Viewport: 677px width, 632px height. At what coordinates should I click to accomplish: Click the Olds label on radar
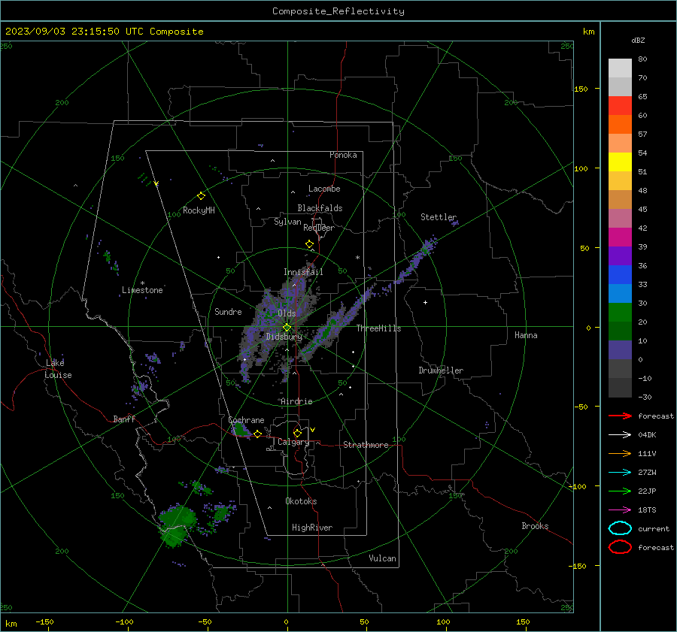[x=287, y=313]
